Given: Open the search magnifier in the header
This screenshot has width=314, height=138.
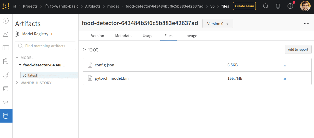Looking at the screenshot, I should click(265, 6).
